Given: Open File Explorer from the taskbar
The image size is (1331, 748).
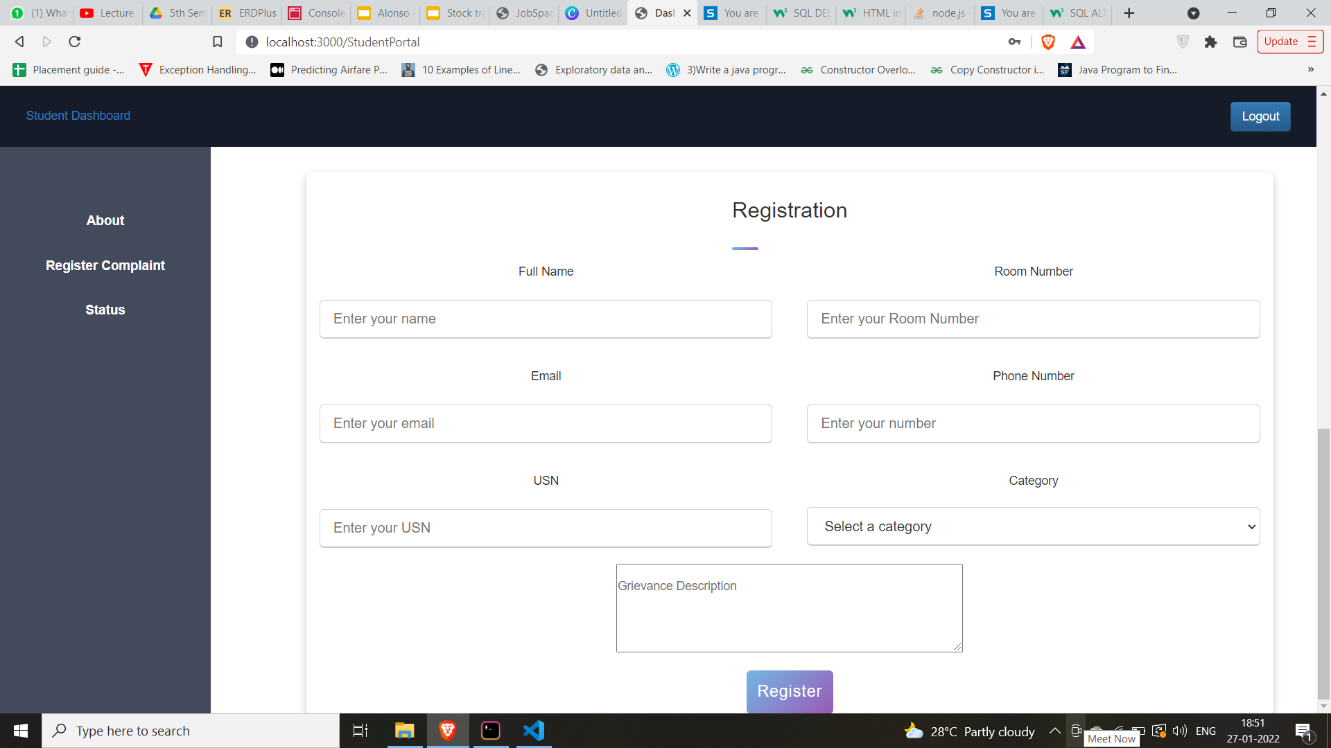Looking at the screenshot, I should click(404, 731).
